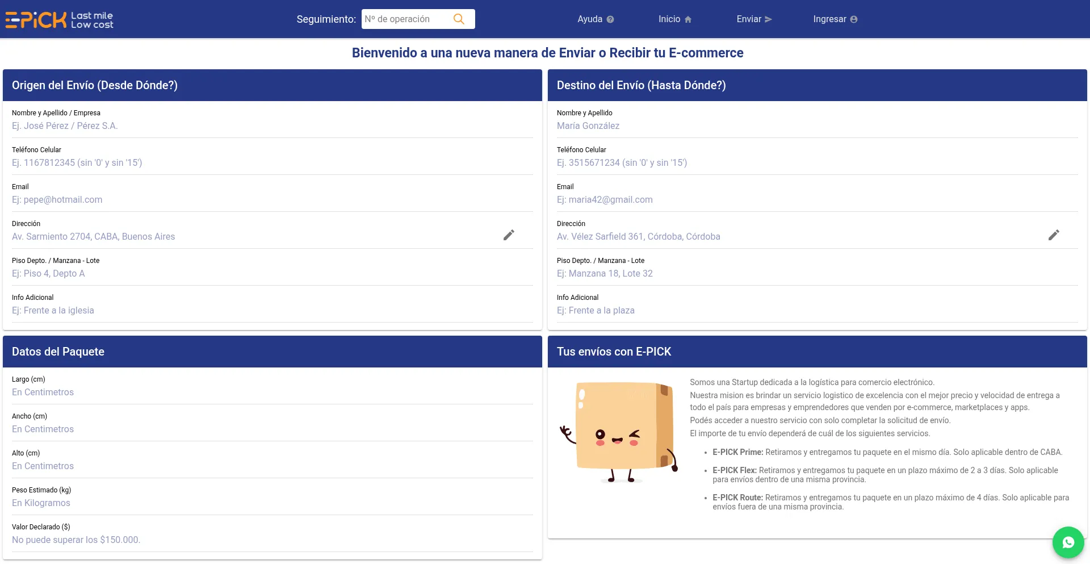Click the origin Email field
This screenshot has width=1090, height=564.
pyautogui.click(x=272, y=200)
